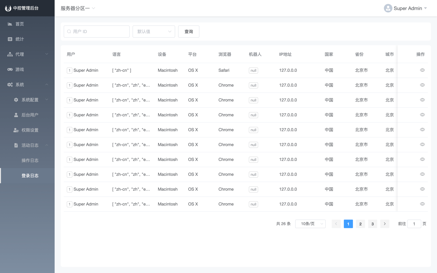Click the 中控管理后台 logo icon
Image resolution: width=437 pixels, height=273 pixels.
[8, 8]
